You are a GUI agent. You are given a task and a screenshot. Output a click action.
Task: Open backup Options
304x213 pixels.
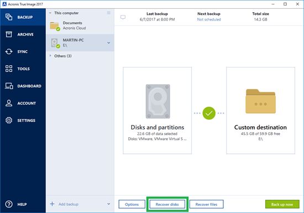point(132,204)
